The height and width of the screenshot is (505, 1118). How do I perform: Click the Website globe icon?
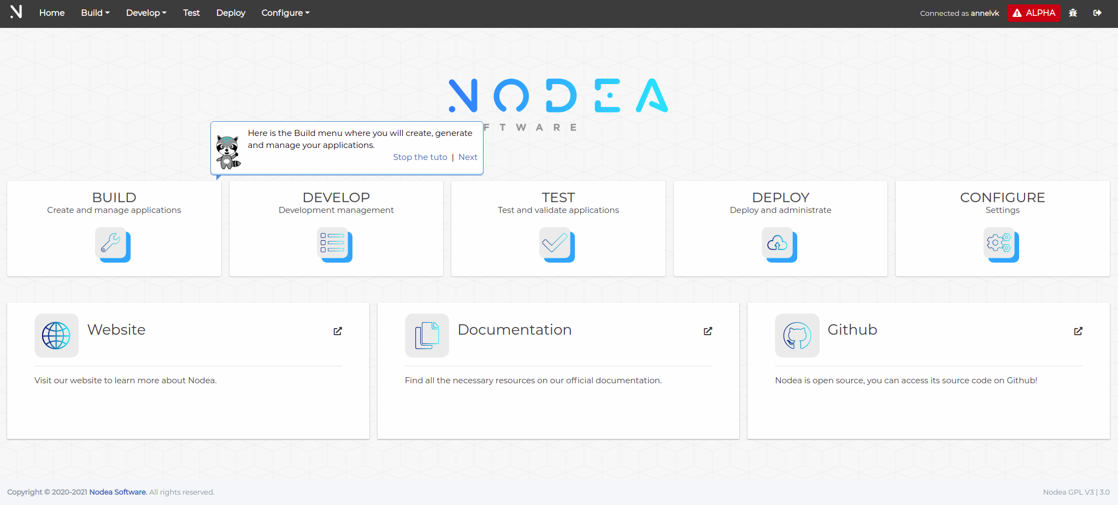click(x=56, y=335)
